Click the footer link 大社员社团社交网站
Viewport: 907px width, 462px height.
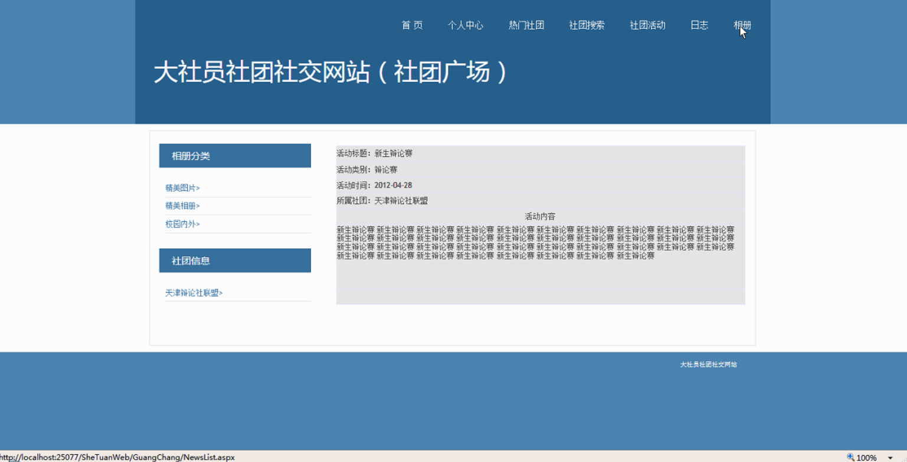708,365
